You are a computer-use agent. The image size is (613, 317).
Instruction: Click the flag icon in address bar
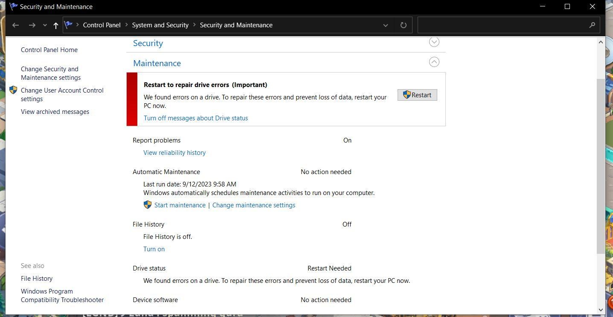coord(68,25)
